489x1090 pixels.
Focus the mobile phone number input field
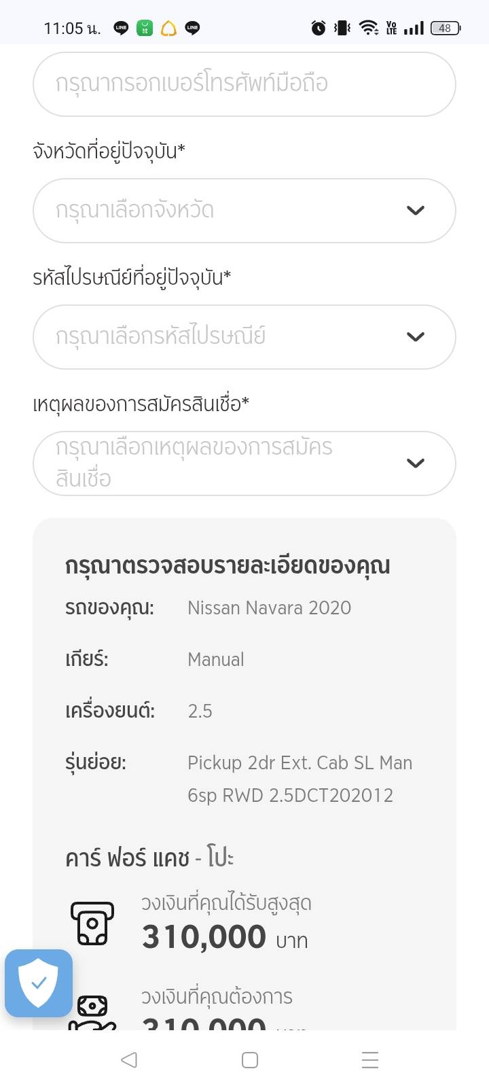point(244,84)
